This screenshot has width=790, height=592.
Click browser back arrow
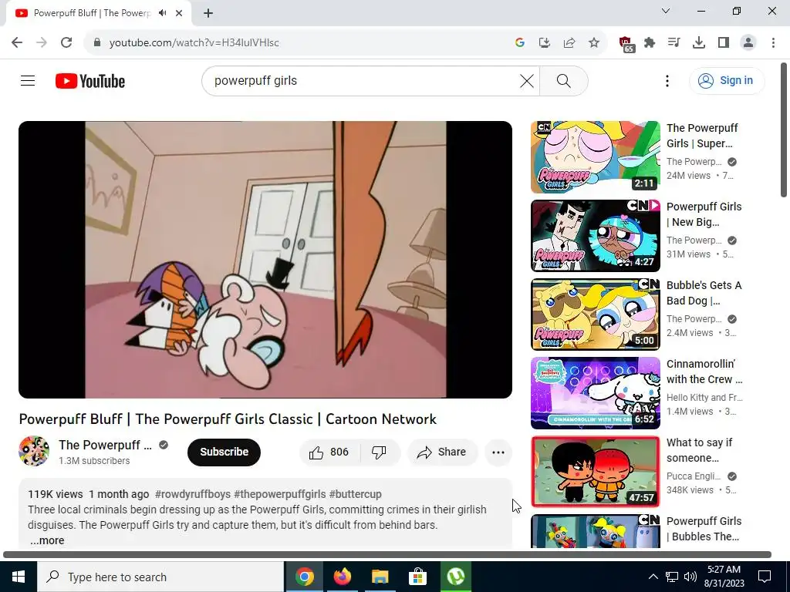click(17, 42)
